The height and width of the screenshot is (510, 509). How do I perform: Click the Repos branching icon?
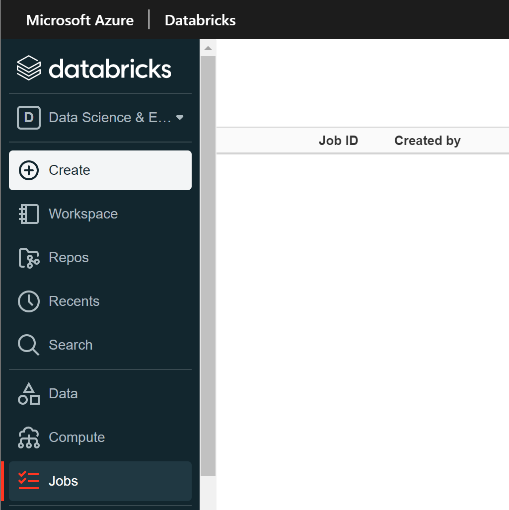coord(29,257)
